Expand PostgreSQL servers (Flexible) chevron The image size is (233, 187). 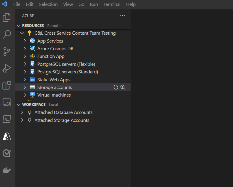(x=25, y=64)
